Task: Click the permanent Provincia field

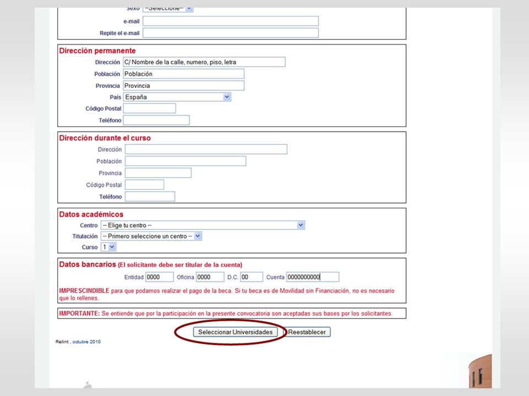Action: point(183,86)
